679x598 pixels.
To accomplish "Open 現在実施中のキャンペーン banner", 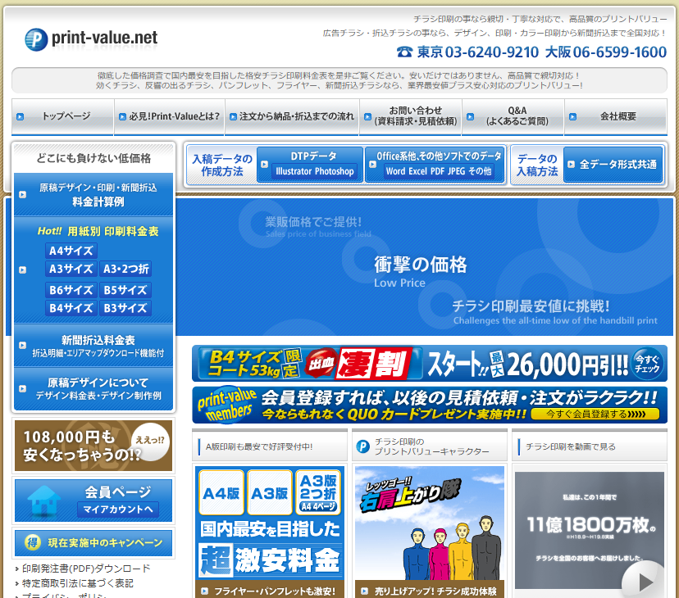I will click(x=93, y=542).
